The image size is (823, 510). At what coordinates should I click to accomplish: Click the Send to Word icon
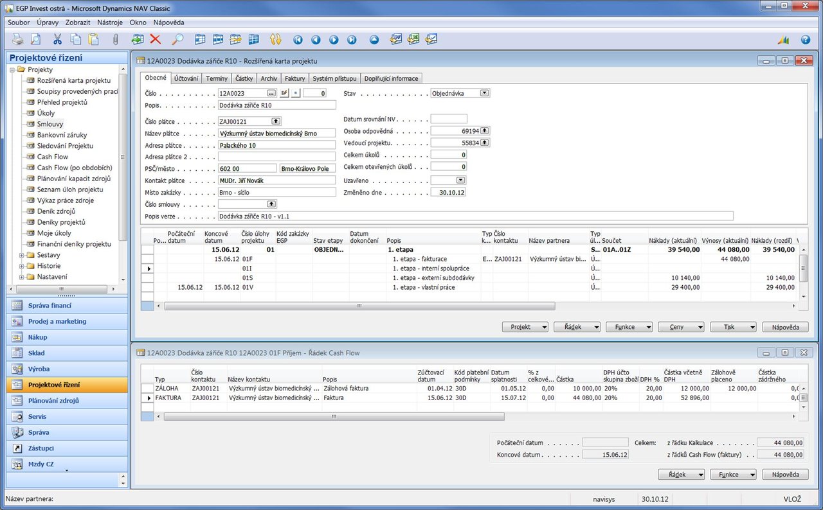pyautogui.click(x=395, y=39)
